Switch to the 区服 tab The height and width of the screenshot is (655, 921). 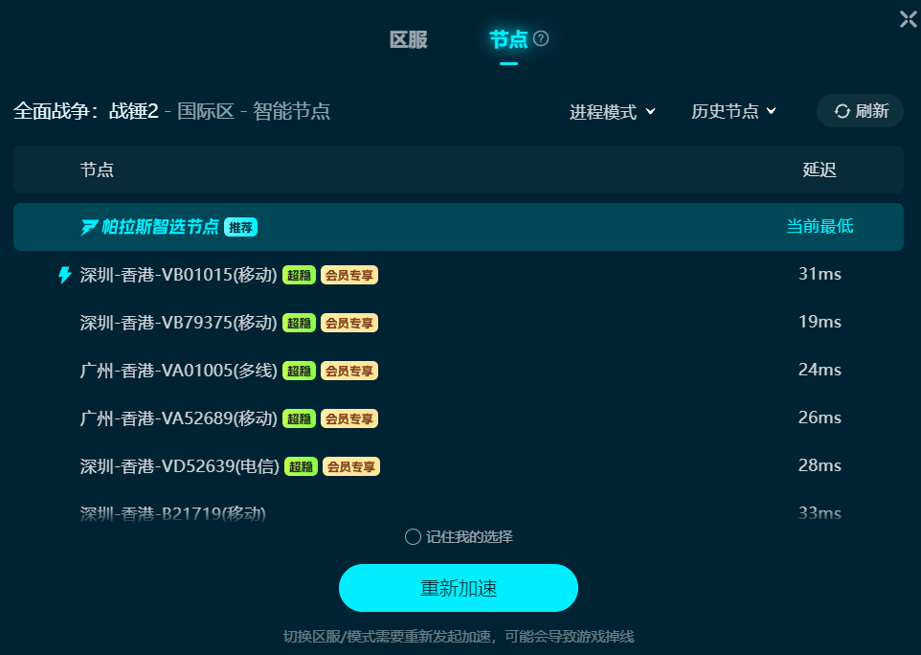point(408,40)
